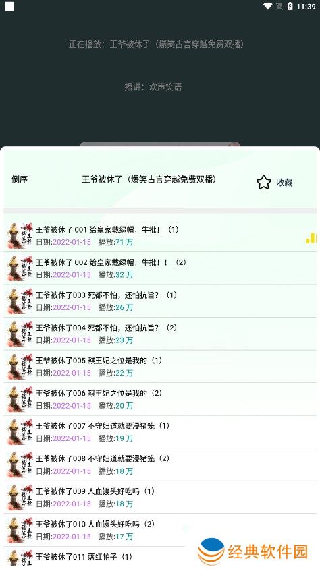Tap cover thumbnail of episode 005

(x=20, y=367)
